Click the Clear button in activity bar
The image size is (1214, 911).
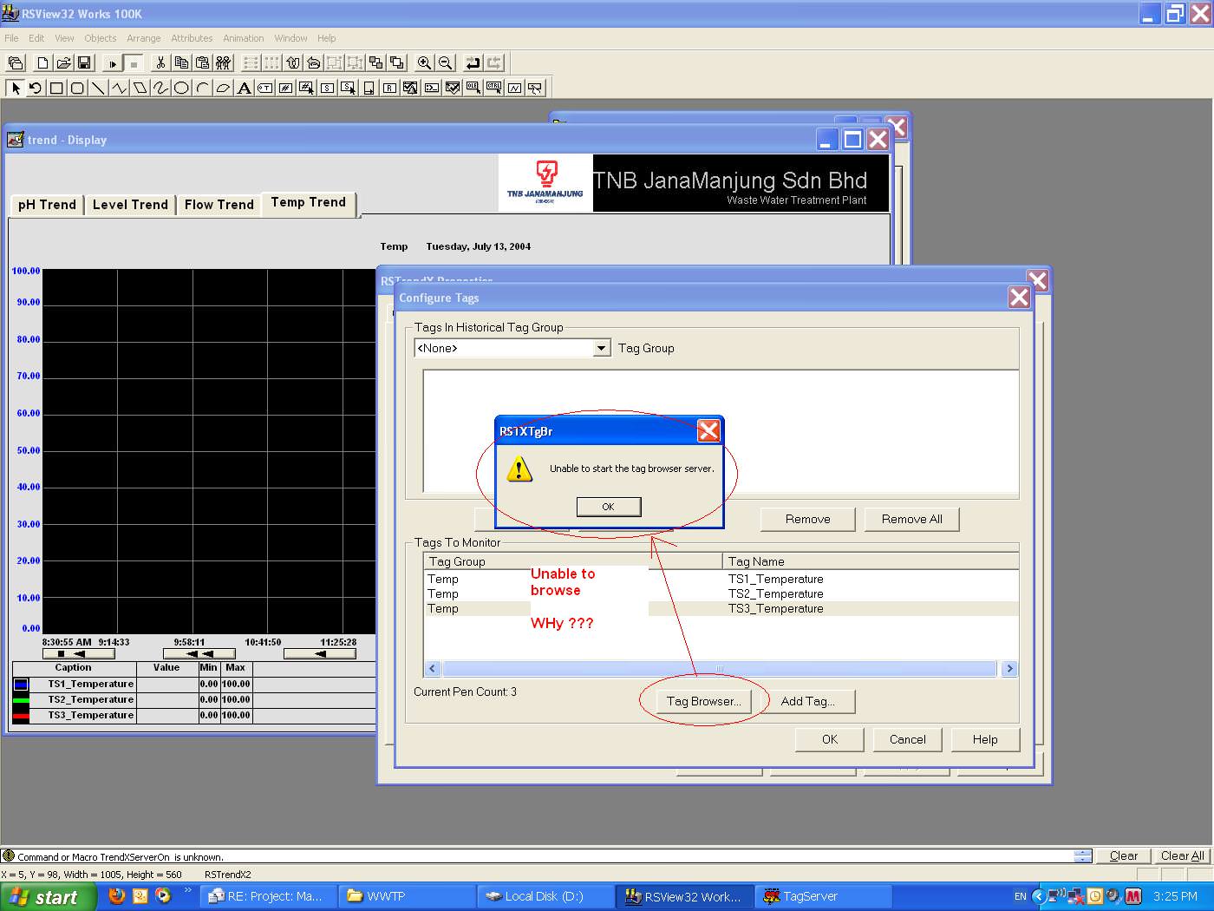tap(1124, 855)
